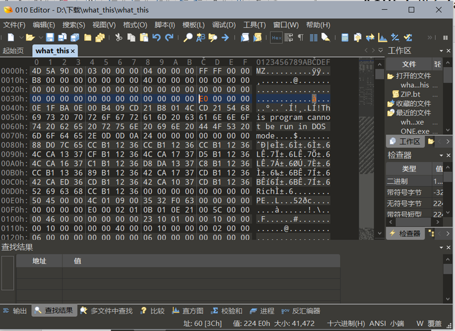Switch to the 起始页 tab
This screenshot has width=455, height=331.
13,51
